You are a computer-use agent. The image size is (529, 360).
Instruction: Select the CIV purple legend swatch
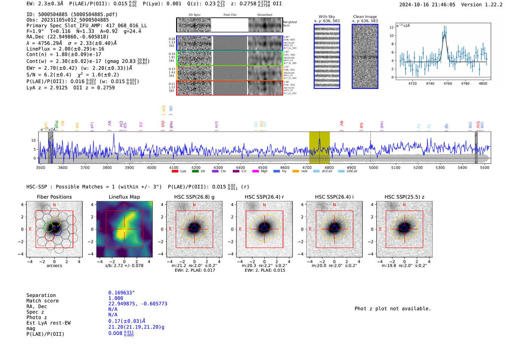click(215, 171)
